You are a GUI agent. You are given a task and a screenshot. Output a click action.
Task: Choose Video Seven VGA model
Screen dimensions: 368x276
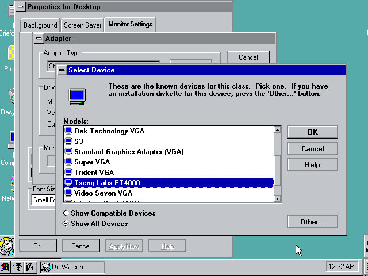[x=103, y=193]
